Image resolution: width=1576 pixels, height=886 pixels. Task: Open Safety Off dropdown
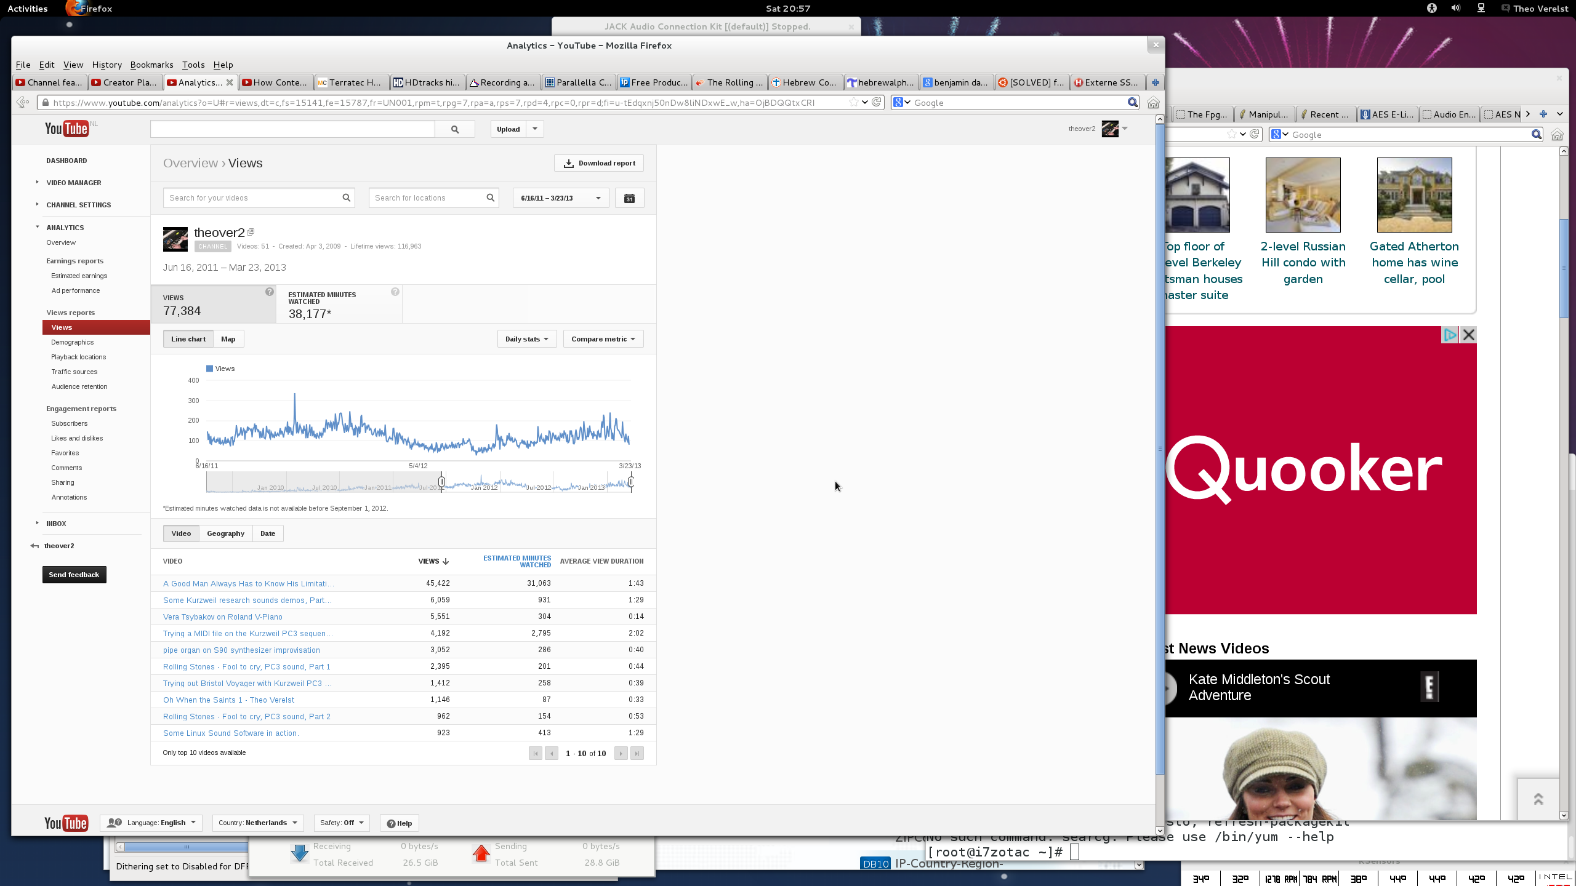(x=342, y=823)
